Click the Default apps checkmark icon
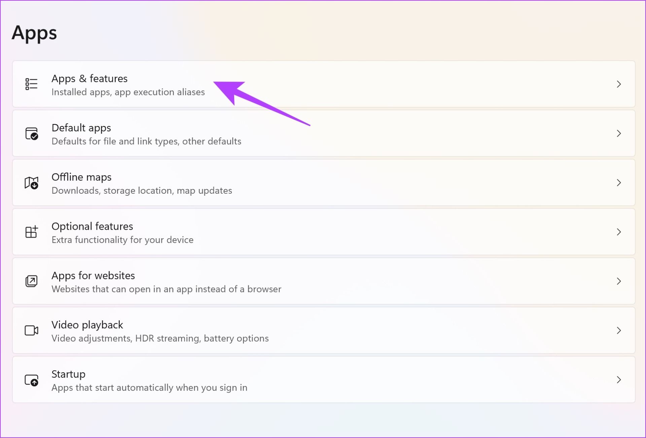 pyautogui.click(x=32, y=133)
